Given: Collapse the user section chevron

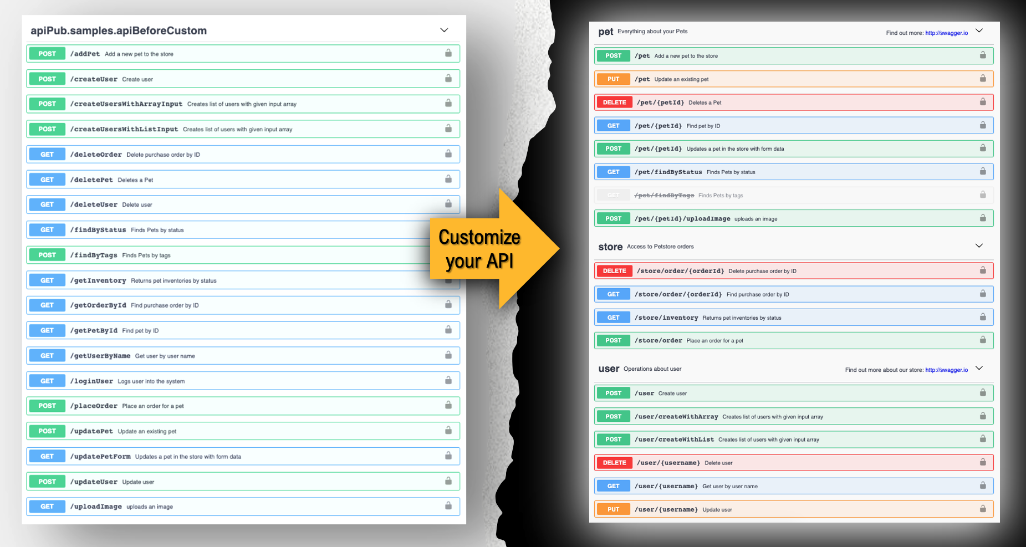Looking at the screenshot, I should [x=979, y=369].
